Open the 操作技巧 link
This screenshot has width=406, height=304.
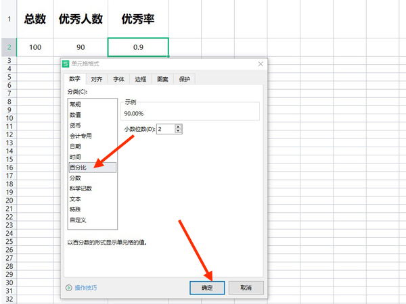click(85, 288)
